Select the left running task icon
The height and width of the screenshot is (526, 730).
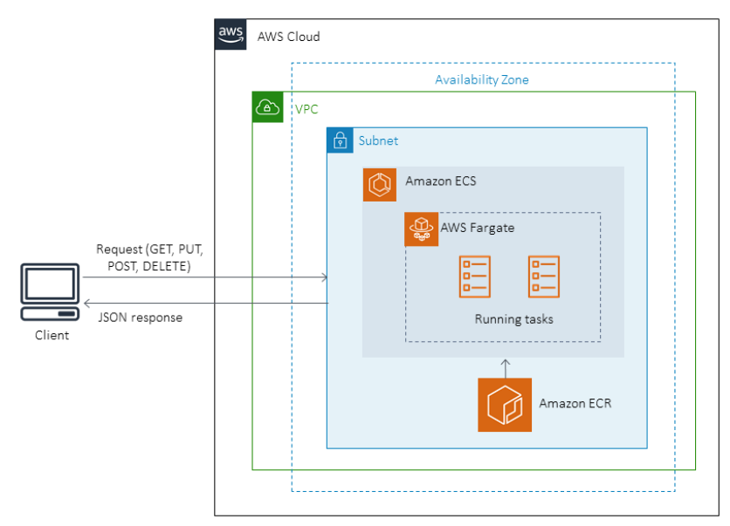tap(474, 277)
